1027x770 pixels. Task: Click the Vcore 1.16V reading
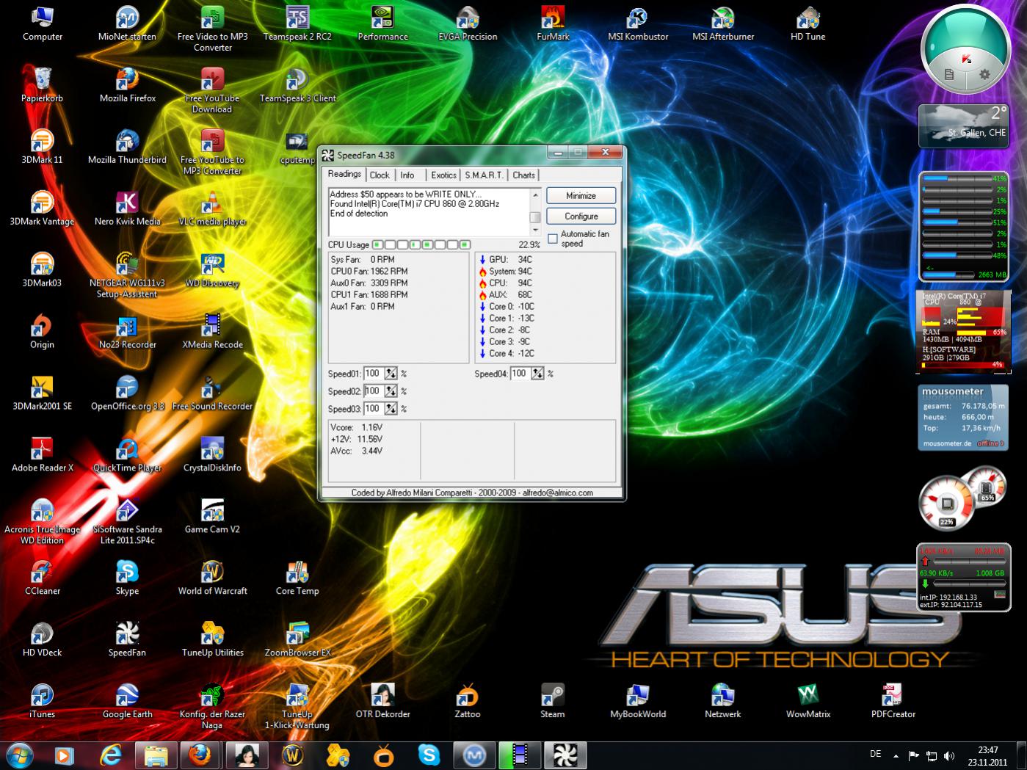(x=357, y=427)
